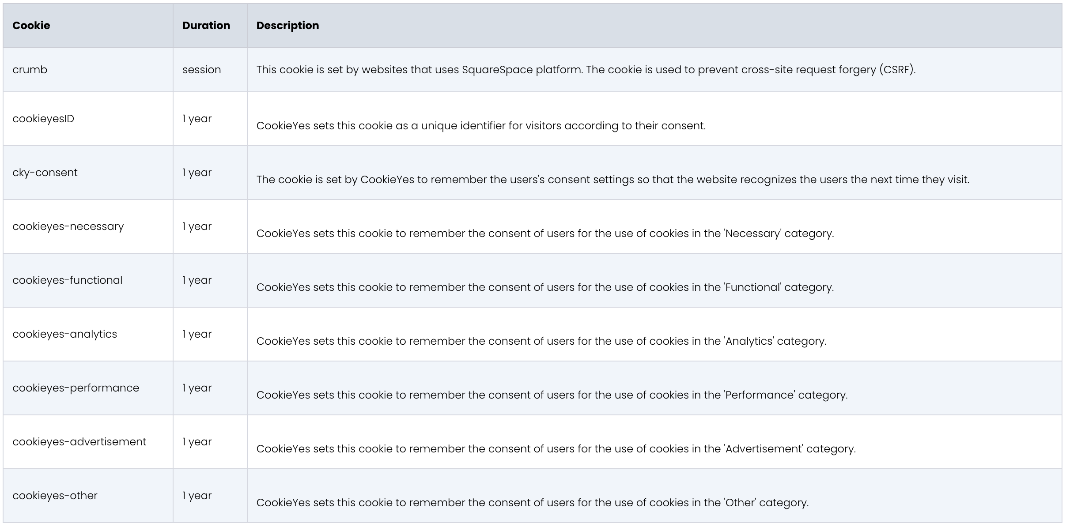Select the crumb cookie name
This screenshot has height=527, width=1066.
(x=30, y=70)
